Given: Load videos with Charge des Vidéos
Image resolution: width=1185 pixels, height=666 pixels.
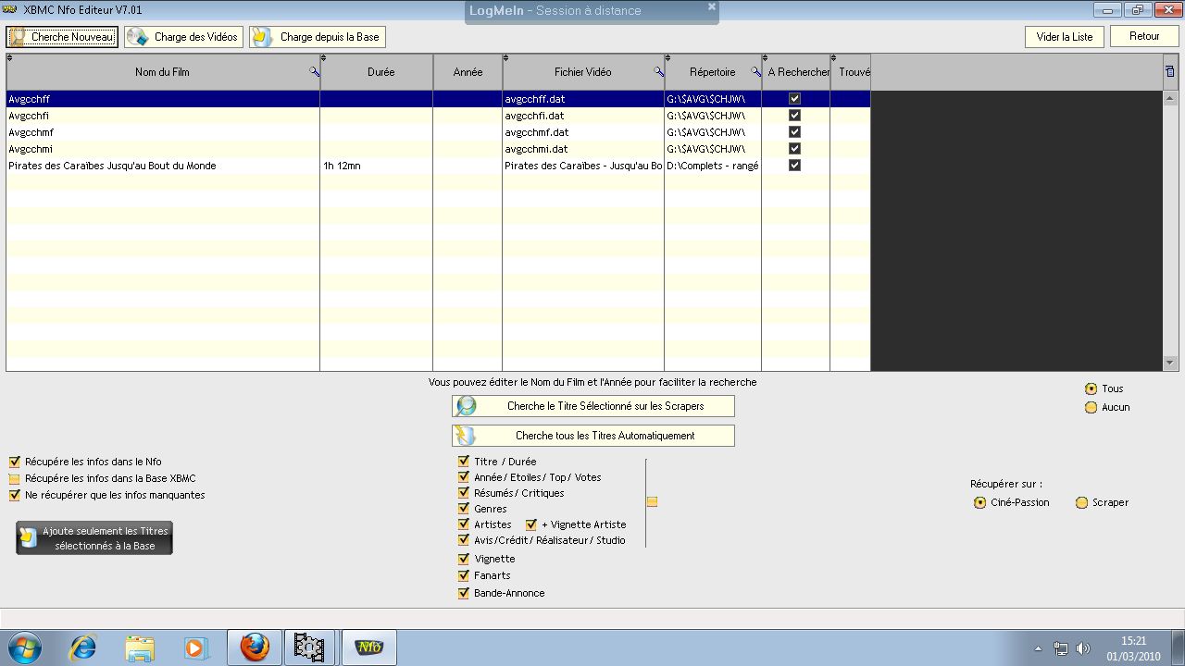Looking at the screenshot, I should pos(183,37).
